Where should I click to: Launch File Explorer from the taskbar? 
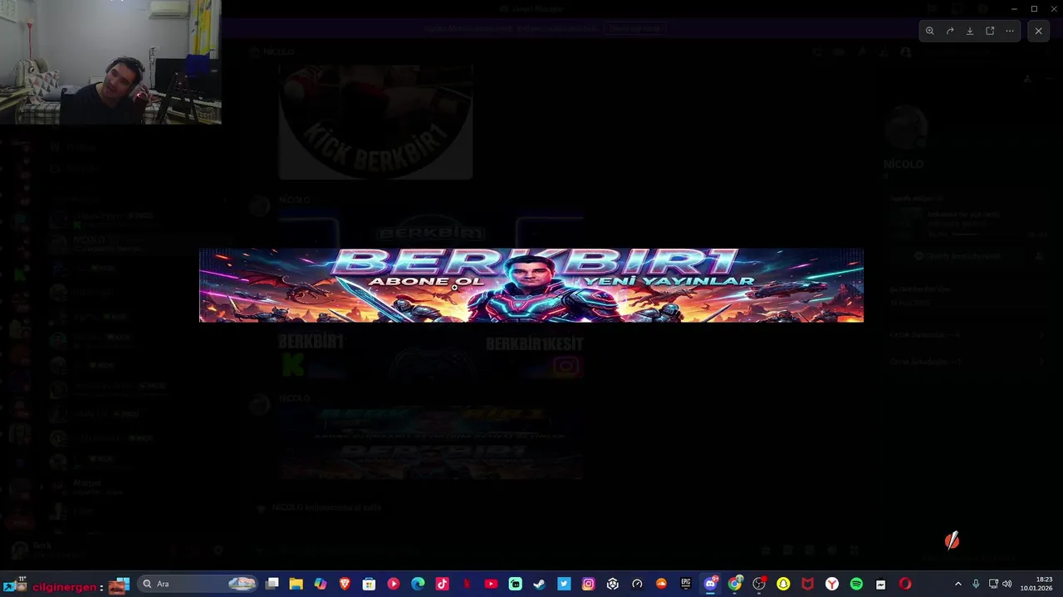coord(296,585)
